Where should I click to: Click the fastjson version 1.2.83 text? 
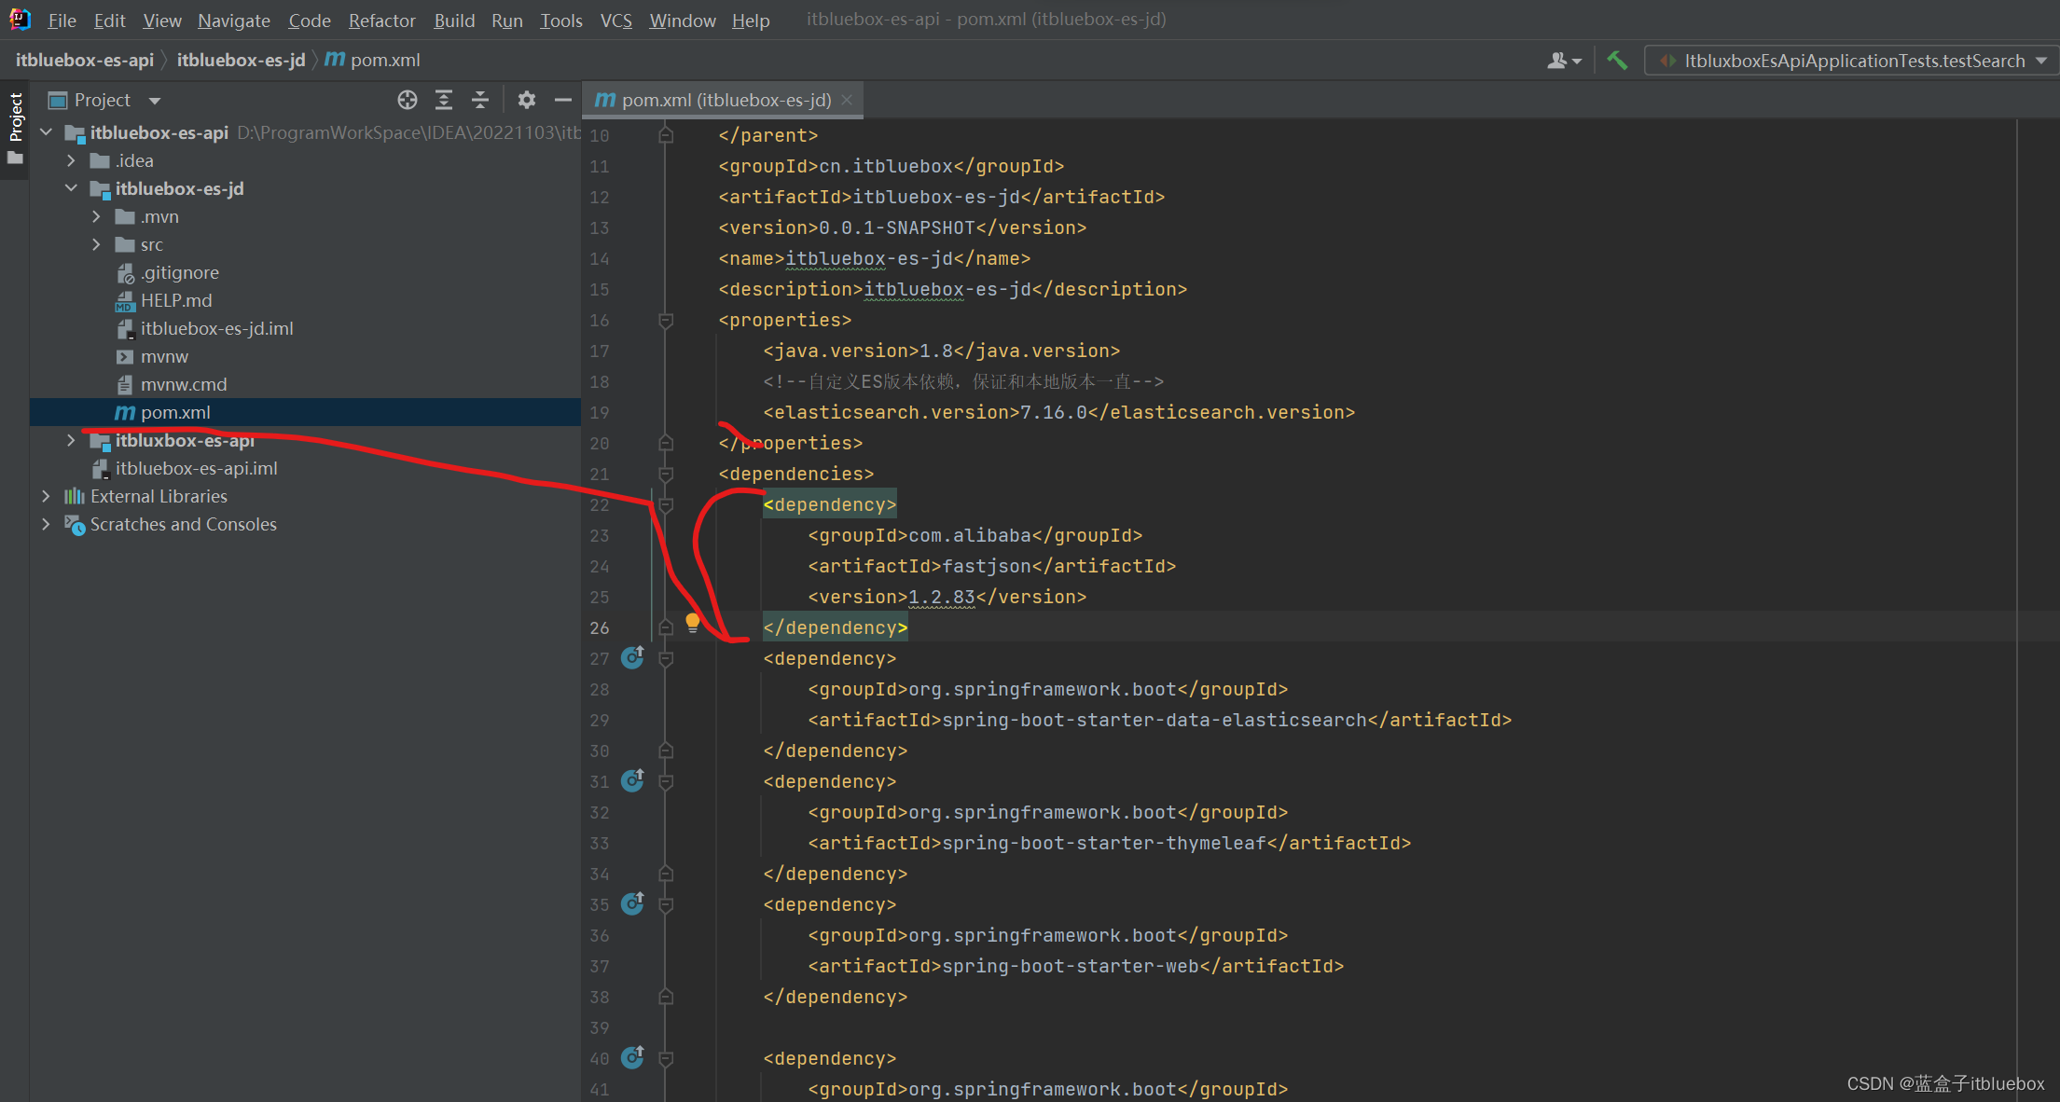pyautogui.click(x=942, y=597)
